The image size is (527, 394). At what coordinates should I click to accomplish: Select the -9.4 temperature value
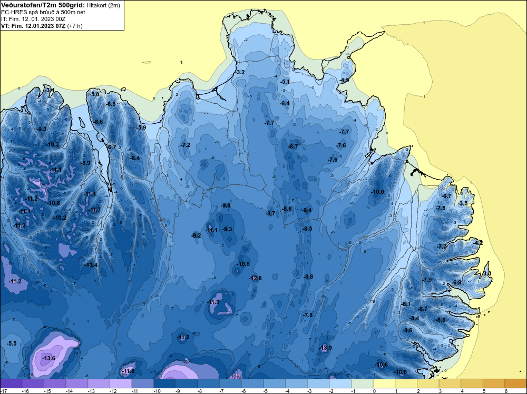307,210
